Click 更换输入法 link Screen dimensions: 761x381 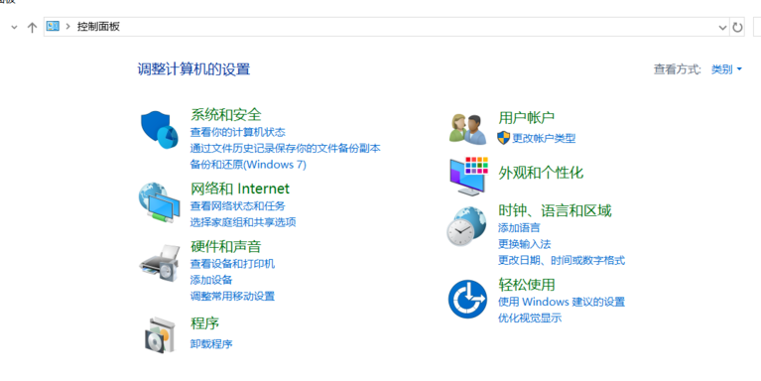525,244
